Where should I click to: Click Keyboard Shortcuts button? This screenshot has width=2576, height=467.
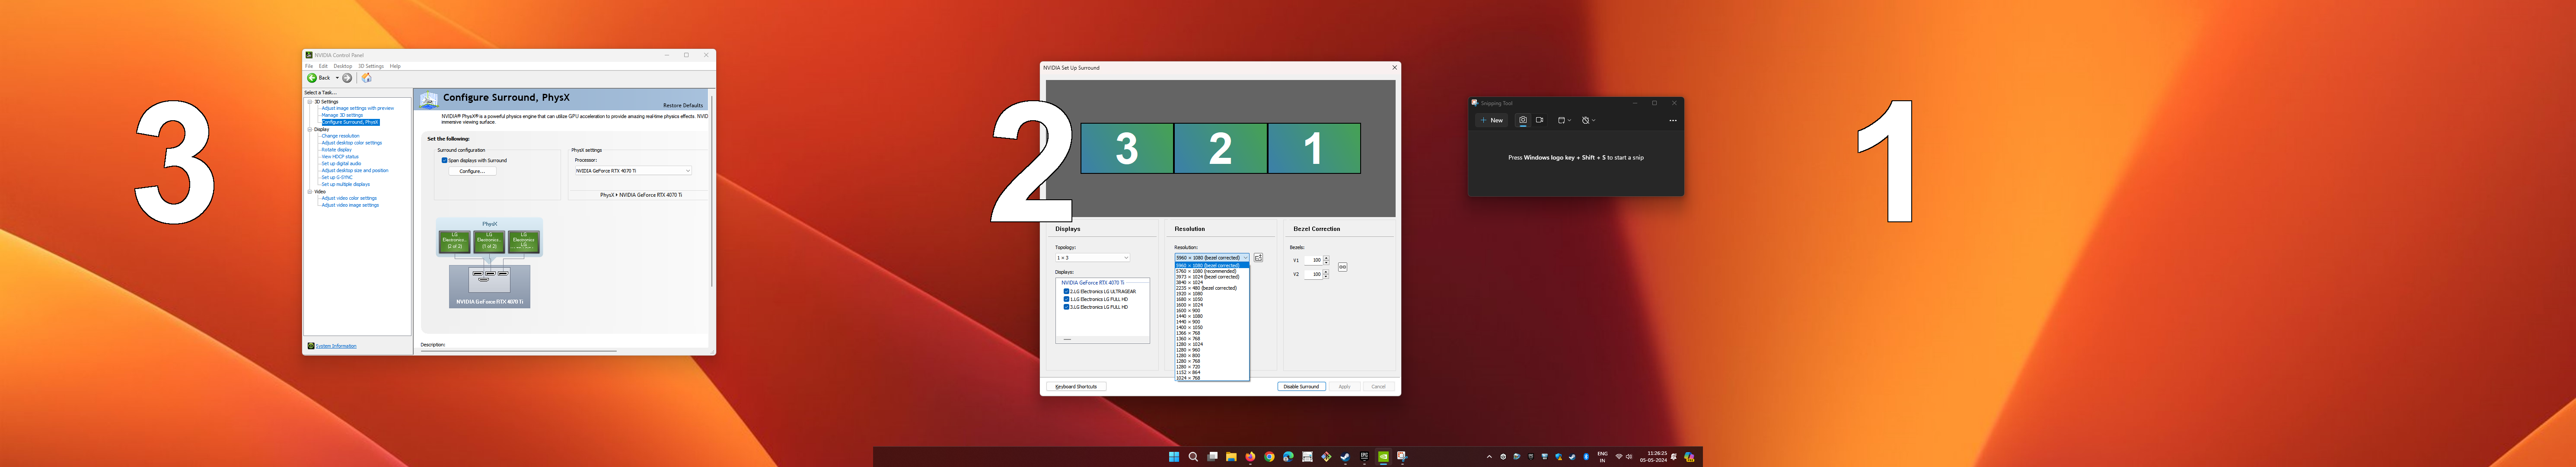(1076, 387)
